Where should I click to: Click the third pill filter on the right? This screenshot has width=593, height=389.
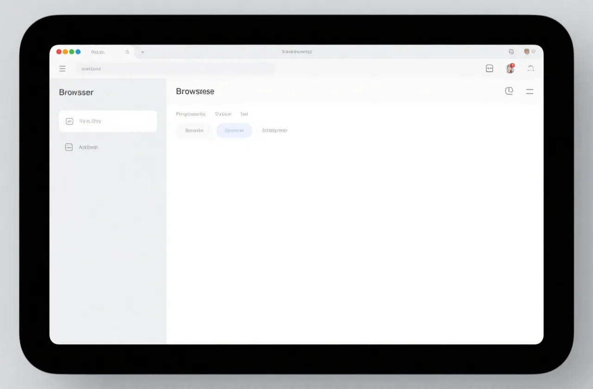coord(274,131)
